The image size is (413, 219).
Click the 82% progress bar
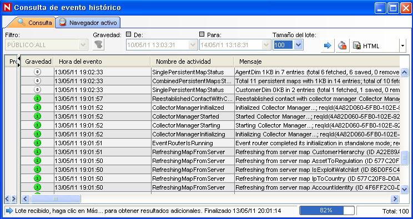(x=327, y=211)
